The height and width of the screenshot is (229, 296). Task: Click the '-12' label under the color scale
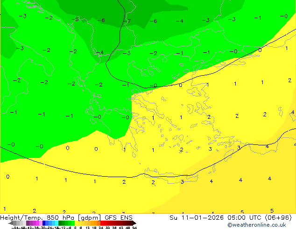(x=62, y=228)
